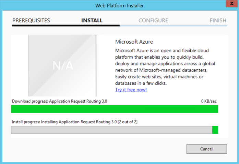Select the FINISH step tab
239x164 pixels.
point(218,21)
